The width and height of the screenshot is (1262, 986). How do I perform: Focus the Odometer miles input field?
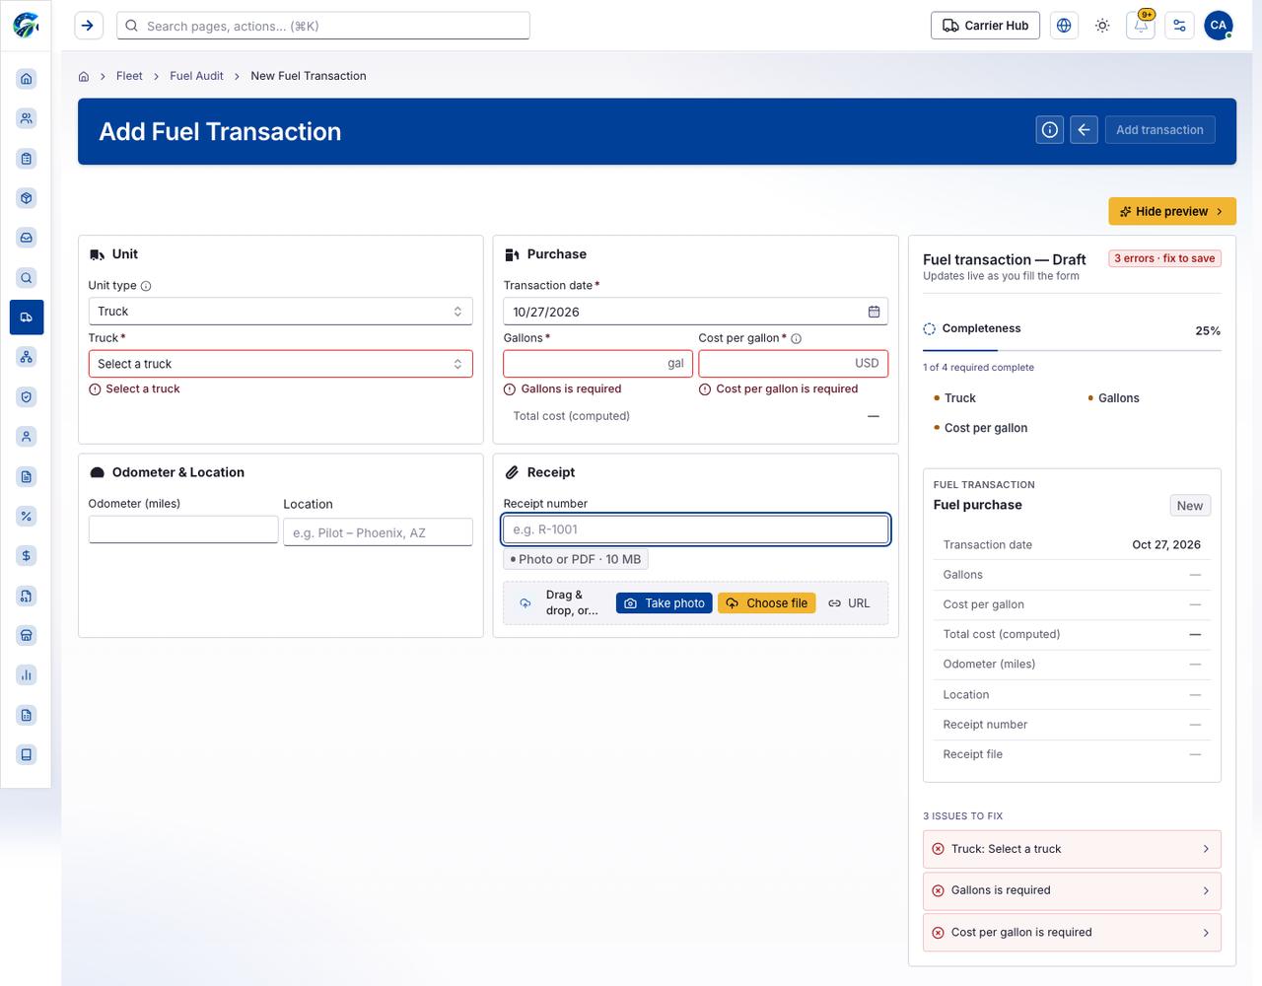coord(183,529)
